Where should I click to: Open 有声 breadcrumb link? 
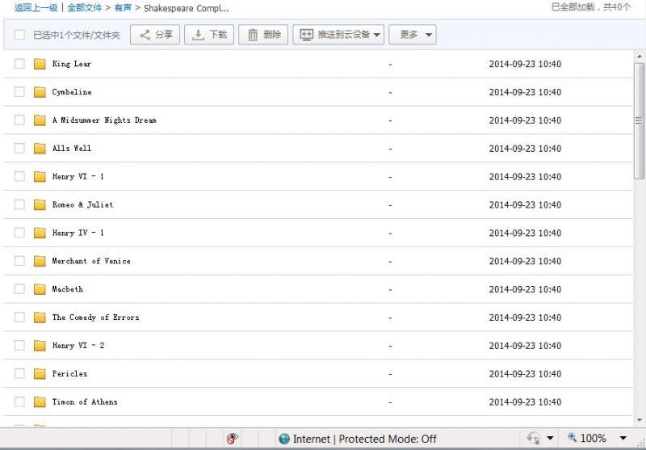123,7
